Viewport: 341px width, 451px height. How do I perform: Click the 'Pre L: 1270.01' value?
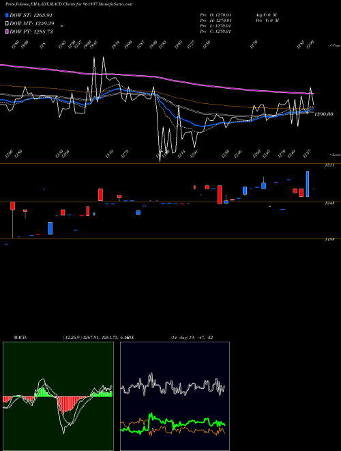tap(216, 26)
